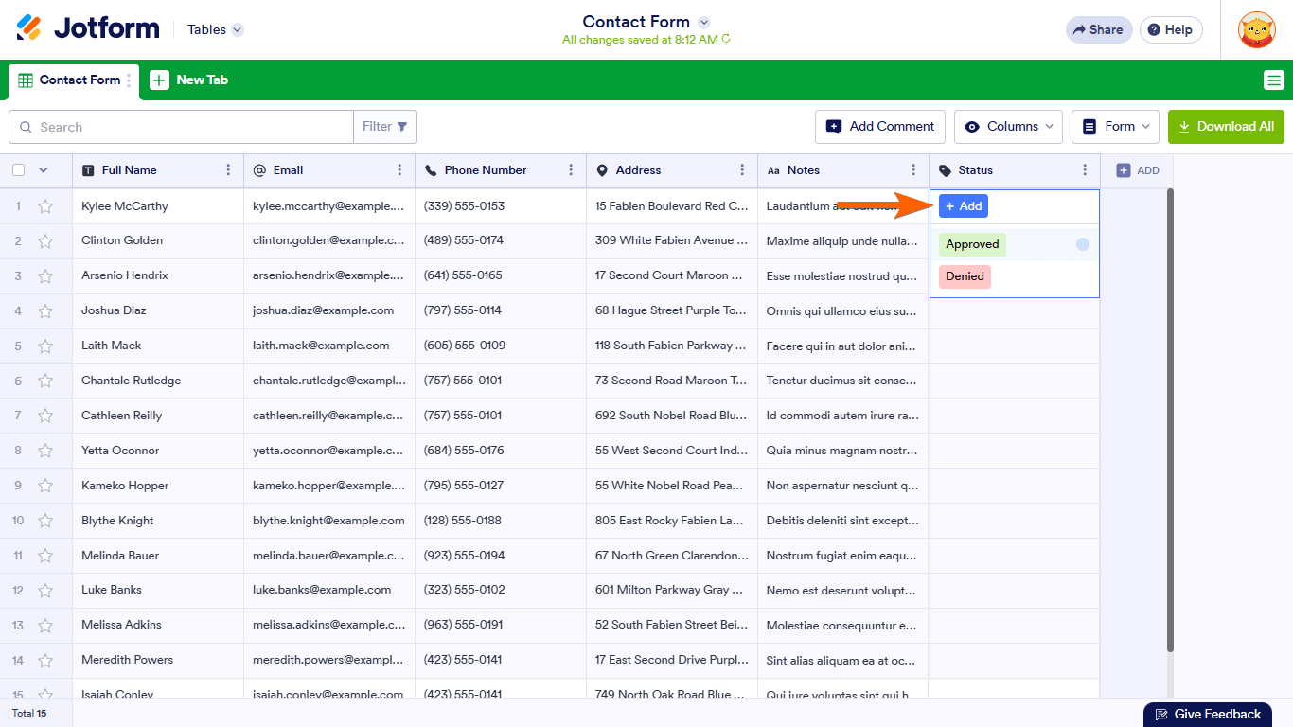Image resolution: width=1293 pixels, height=727 pixels.
Task: Click the Contact Form tab options dots
Action: tap(130, 80)
